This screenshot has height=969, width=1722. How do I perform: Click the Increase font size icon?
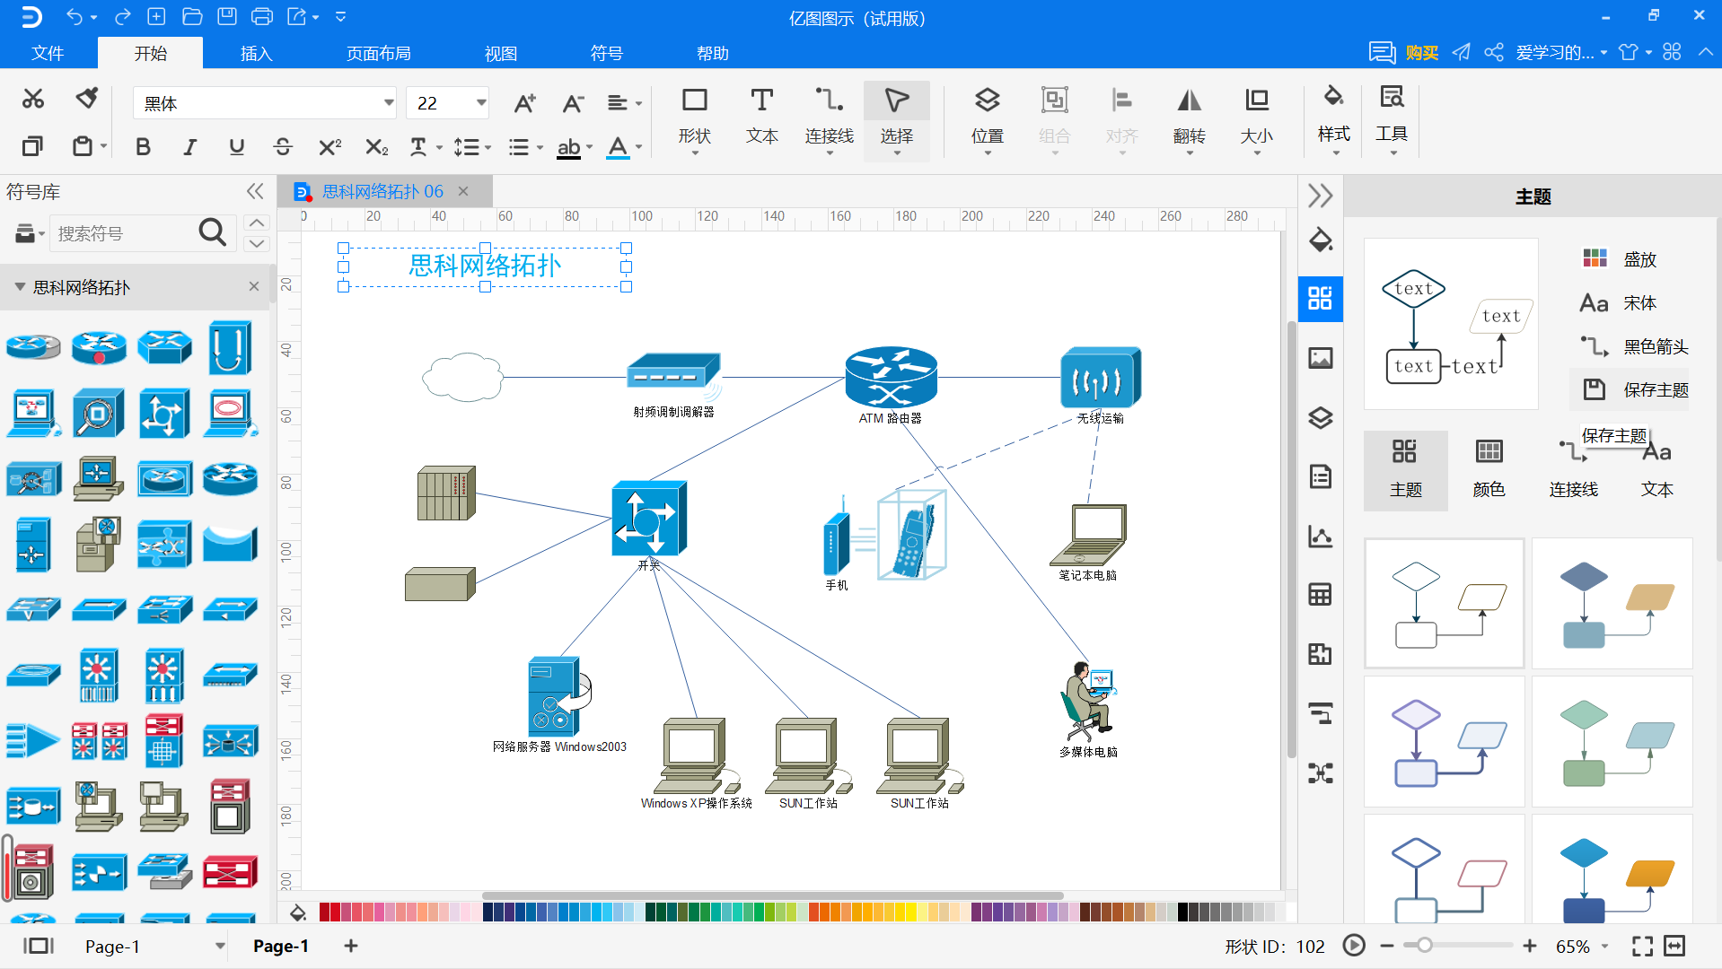click(x=524, y=103)
